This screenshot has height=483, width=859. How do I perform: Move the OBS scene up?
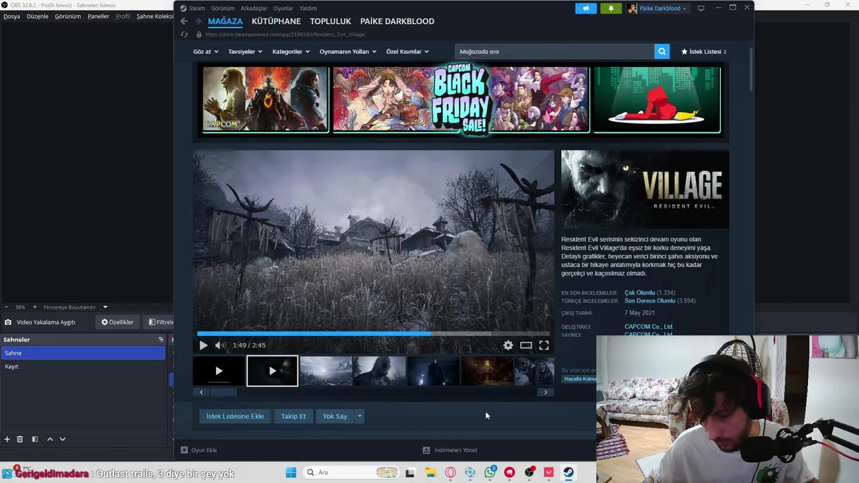pyautogui.click(x=50, y=439)
